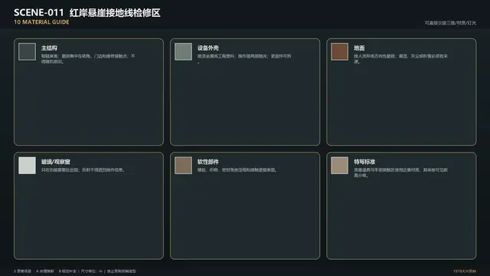The height and width of the screenshot is (276, 490).
Task: Click the 玻璃/观察窗 pale white color swatch
Action: tap(28, 166)
